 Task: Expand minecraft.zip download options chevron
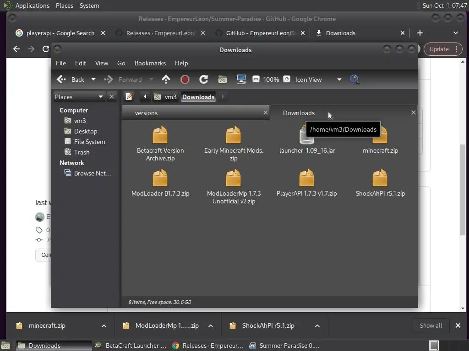[104, 326]
